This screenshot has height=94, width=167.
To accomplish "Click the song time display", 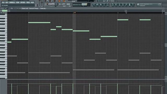I will pos(106,1).
